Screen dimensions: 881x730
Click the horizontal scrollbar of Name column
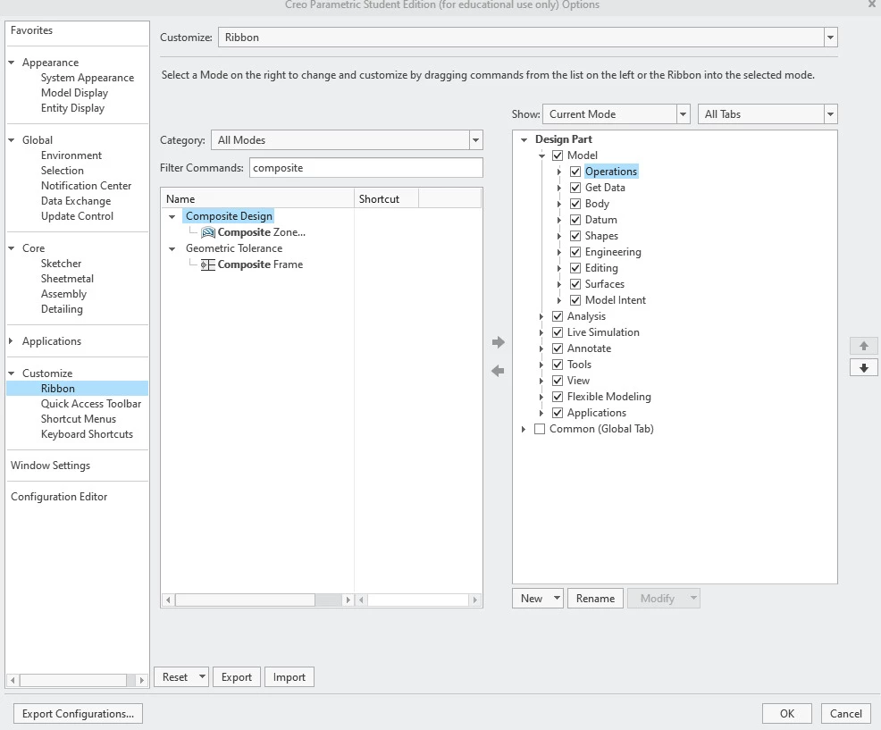245,600
